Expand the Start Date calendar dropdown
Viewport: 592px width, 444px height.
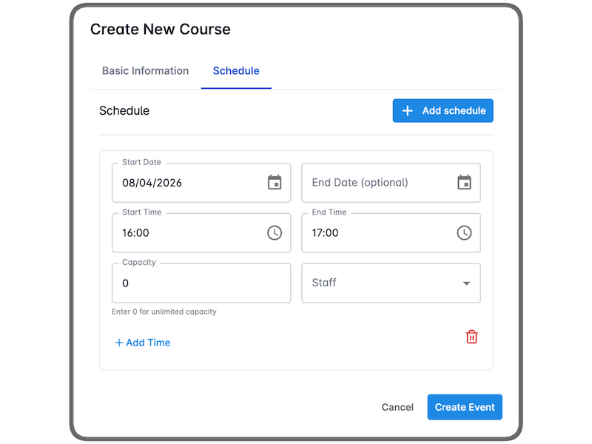point(275,182)
